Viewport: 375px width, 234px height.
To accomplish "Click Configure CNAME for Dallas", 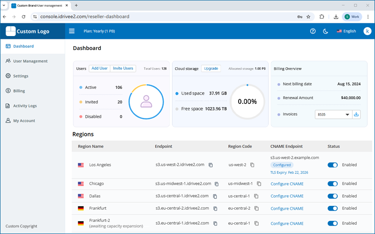I will click(x=287, y=196).
